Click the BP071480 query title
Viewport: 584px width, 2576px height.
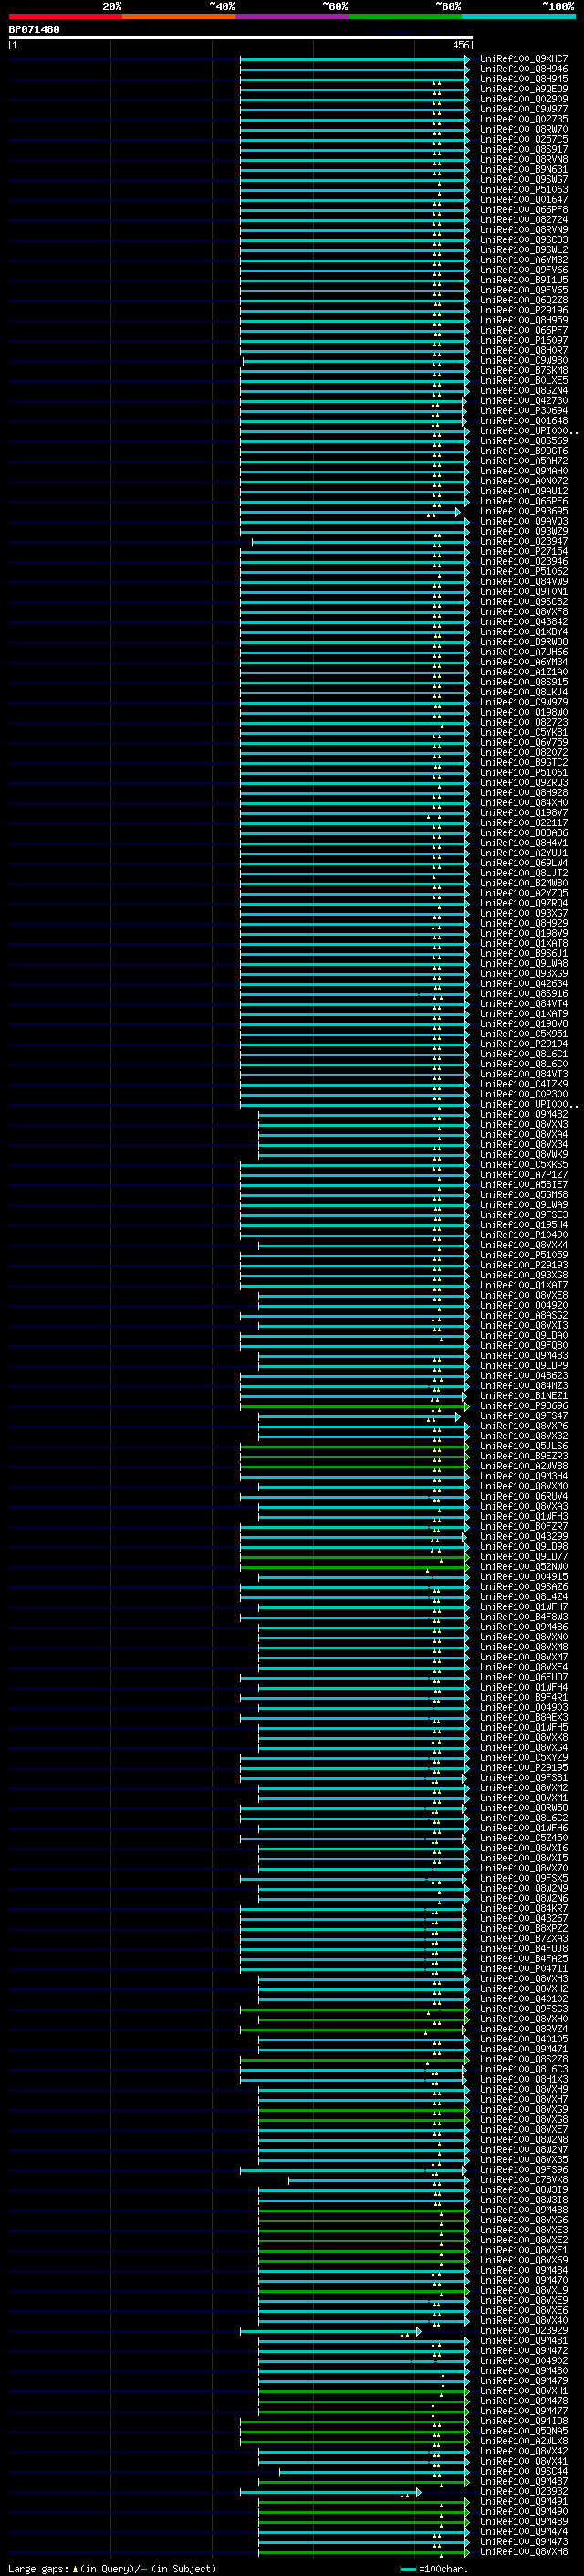(x=34, y=30)
